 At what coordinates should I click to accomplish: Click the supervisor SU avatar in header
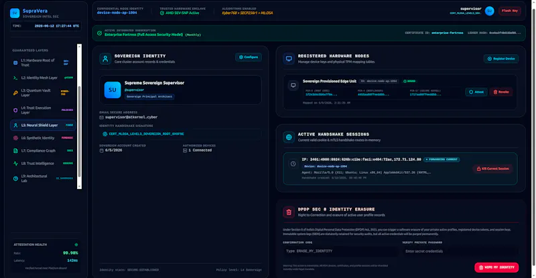[x=490, y=11]
